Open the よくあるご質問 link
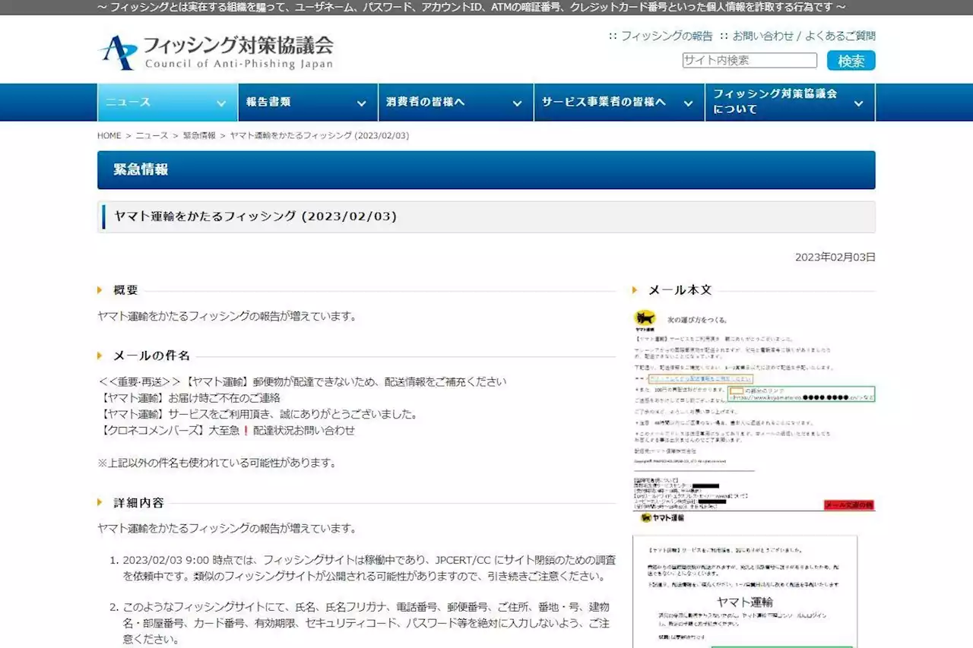This screenshot has height=648, width=973. 840,36
